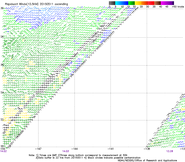Click the orange 25-30 knots color swatch
This screenshot has width=185, height=162.
tap(144, 3)
